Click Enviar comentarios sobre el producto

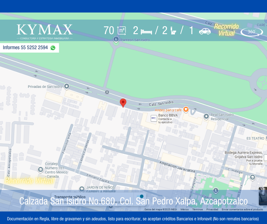(x=242, y=209)
